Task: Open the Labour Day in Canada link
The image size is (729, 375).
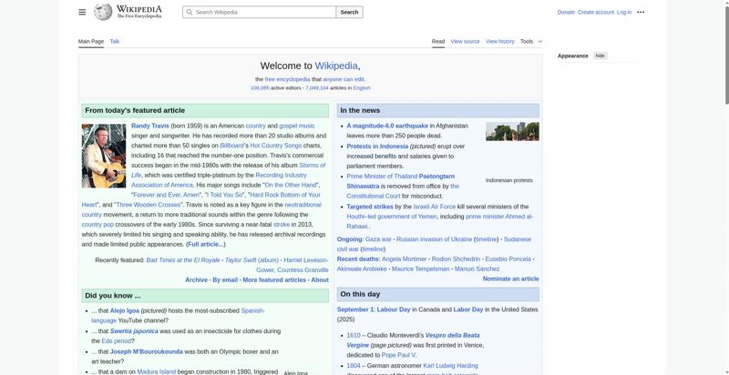Action: (x=394, y=309)
